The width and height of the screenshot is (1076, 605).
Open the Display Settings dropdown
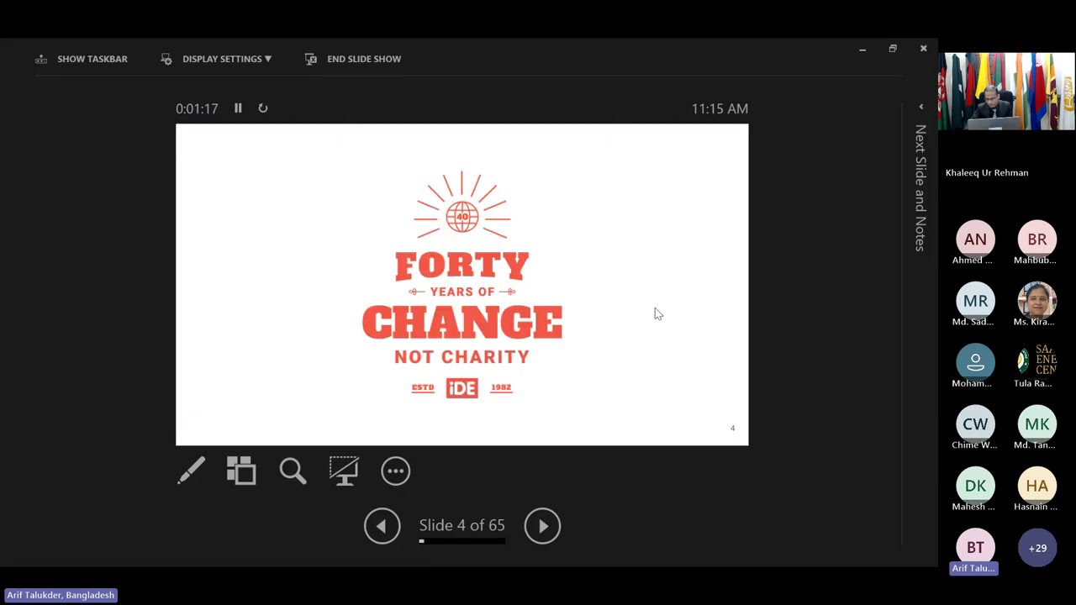tap(216, 59)
